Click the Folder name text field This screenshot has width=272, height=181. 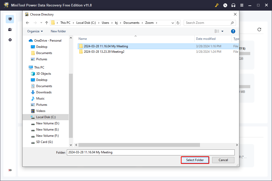click(151, 152)
